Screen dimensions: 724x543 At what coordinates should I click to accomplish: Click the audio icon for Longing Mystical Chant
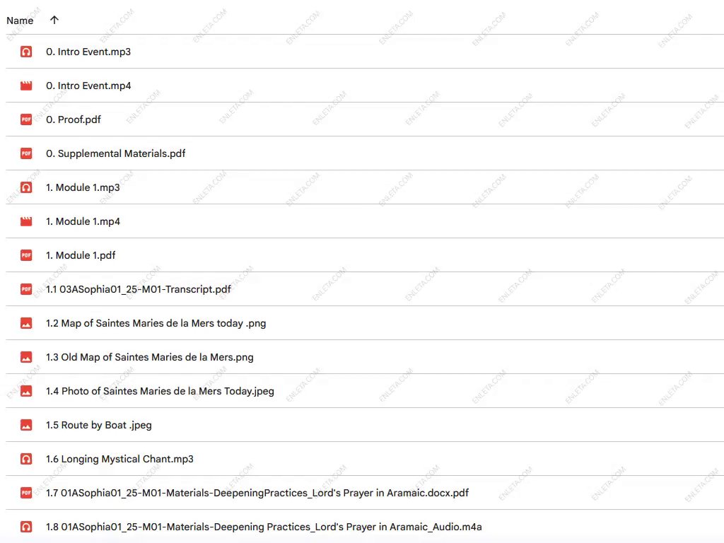pos(26,459)
